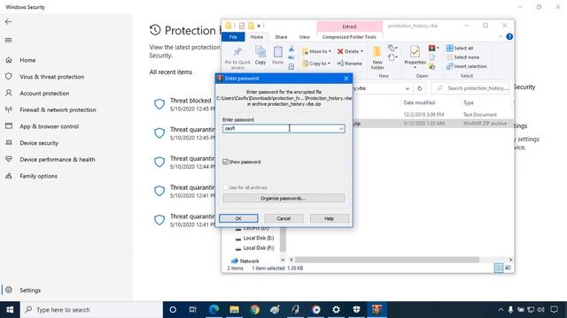Open Properties in the ribbon
This screenshot has height=318, width=567.
coord(415,57)
